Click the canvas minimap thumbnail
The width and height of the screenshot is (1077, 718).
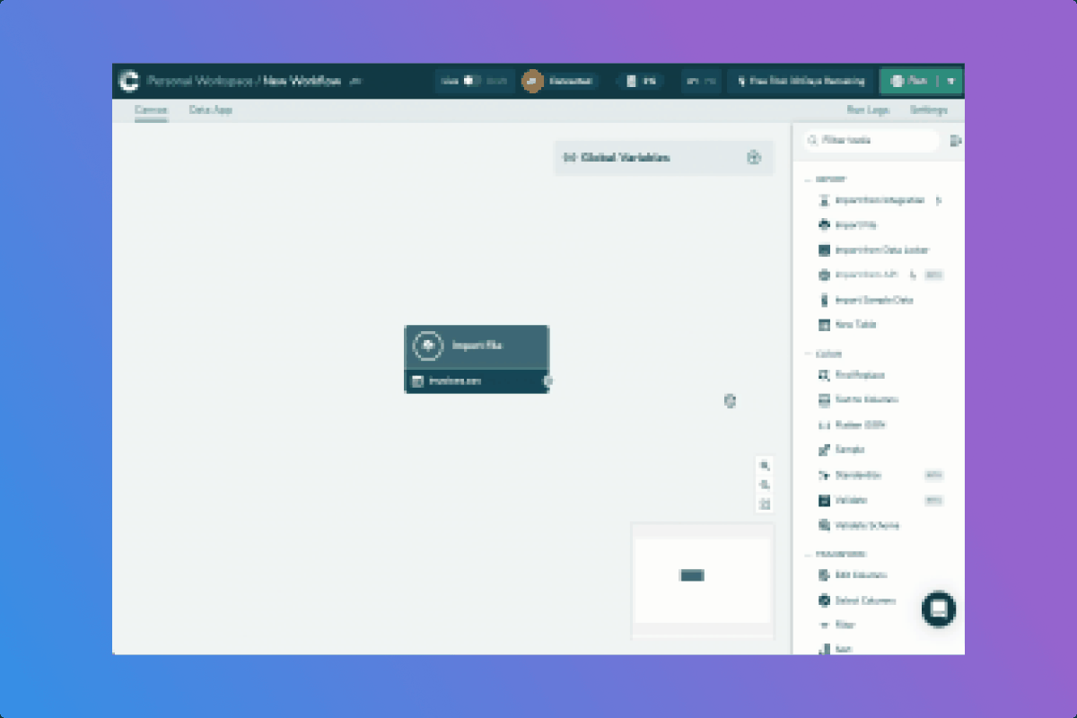point(702,580)
